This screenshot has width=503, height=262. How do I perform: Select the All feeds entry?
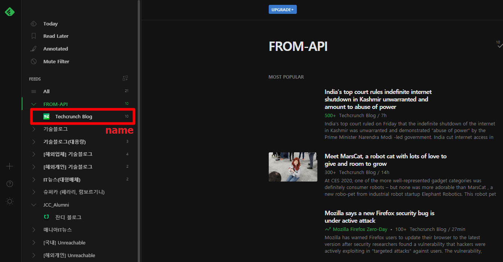point(46,91)
